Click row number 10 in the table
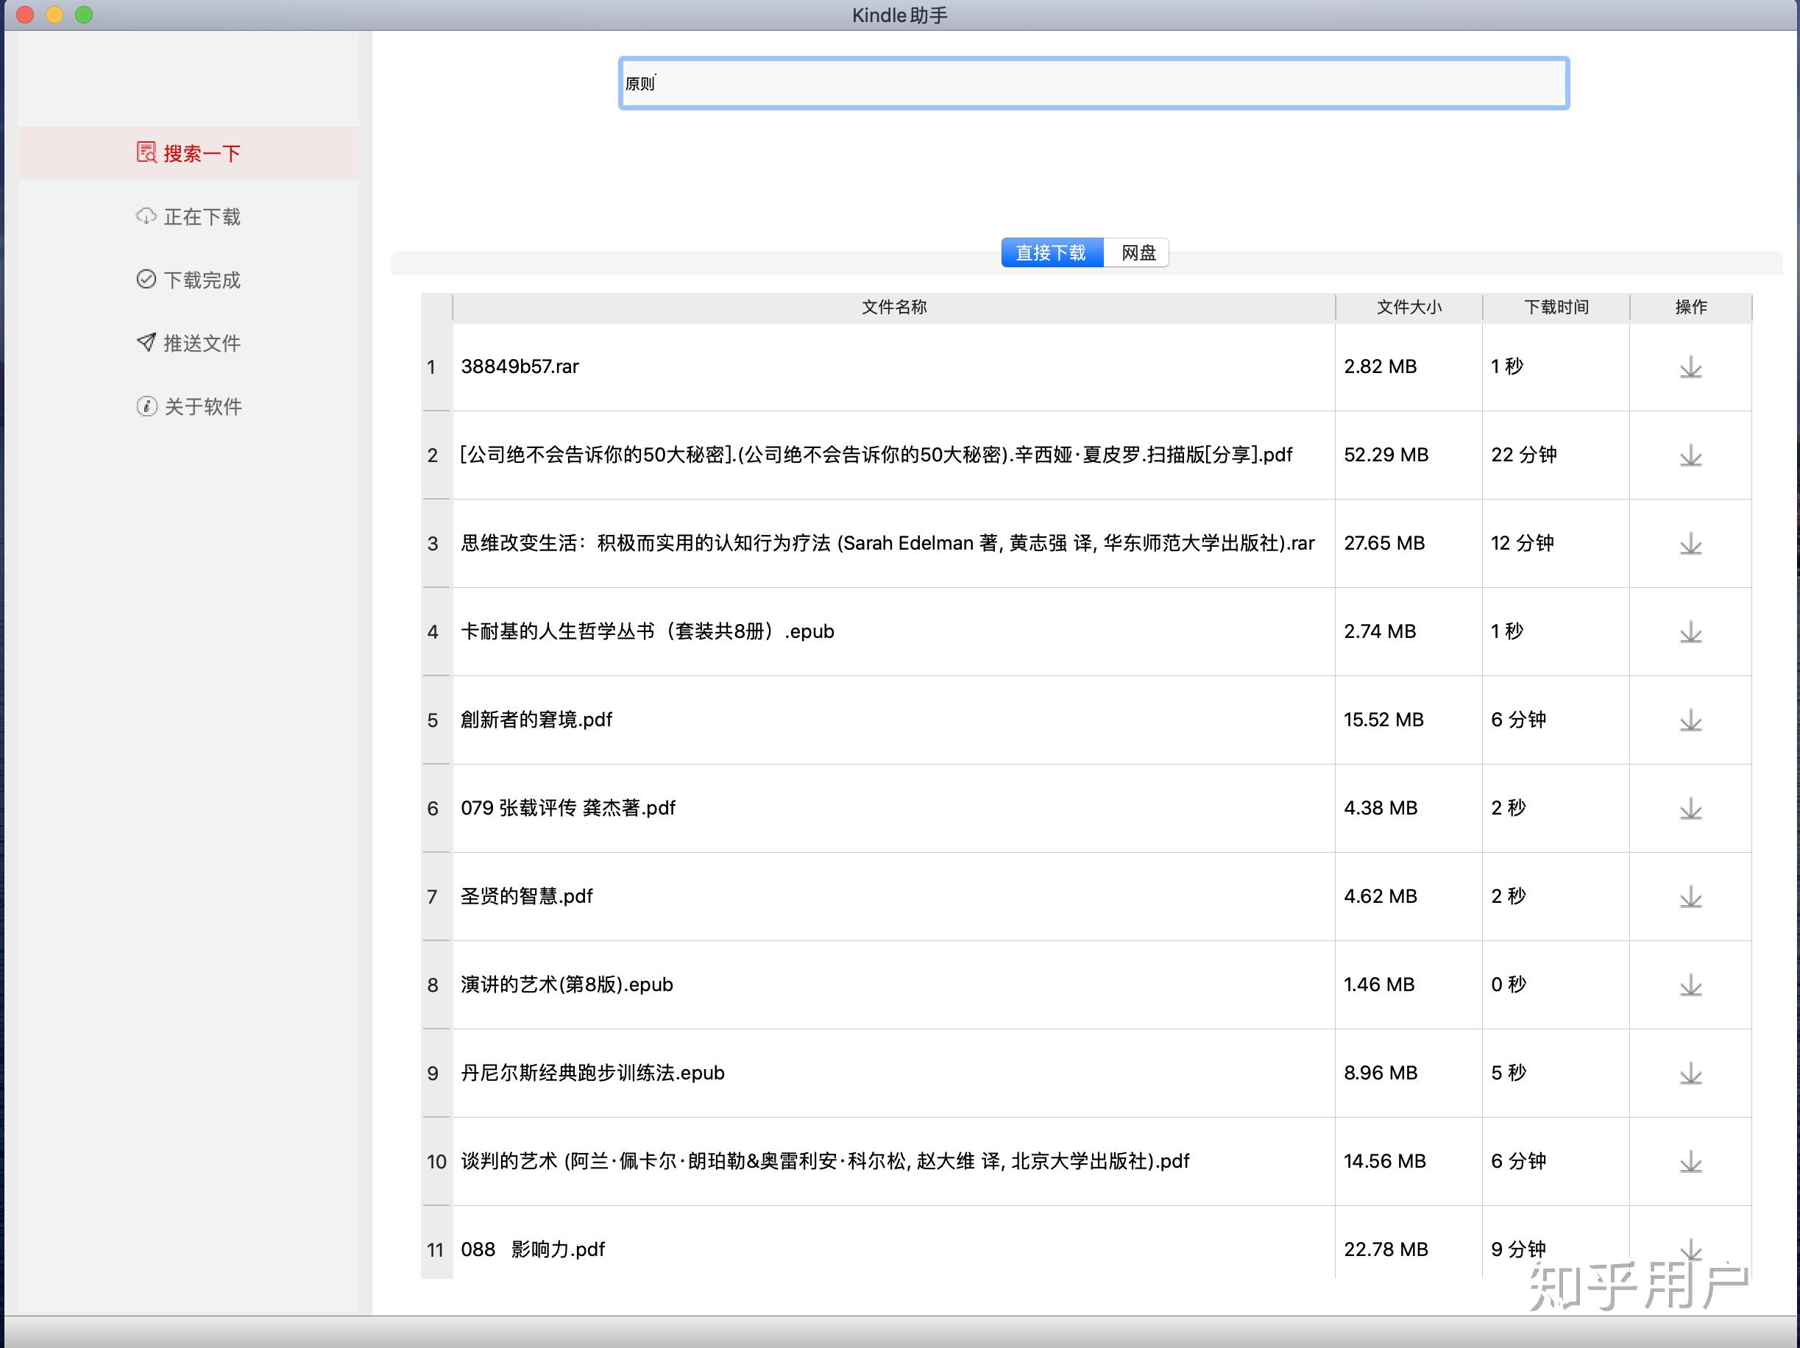1800x1348 pixels. [436, 1162]
